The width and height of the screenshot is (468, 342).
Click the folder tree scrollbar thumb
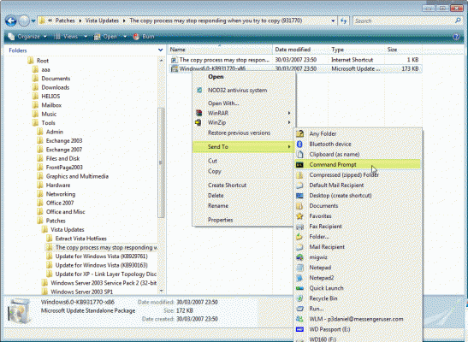pyautogui.click(x=161, y=162)
